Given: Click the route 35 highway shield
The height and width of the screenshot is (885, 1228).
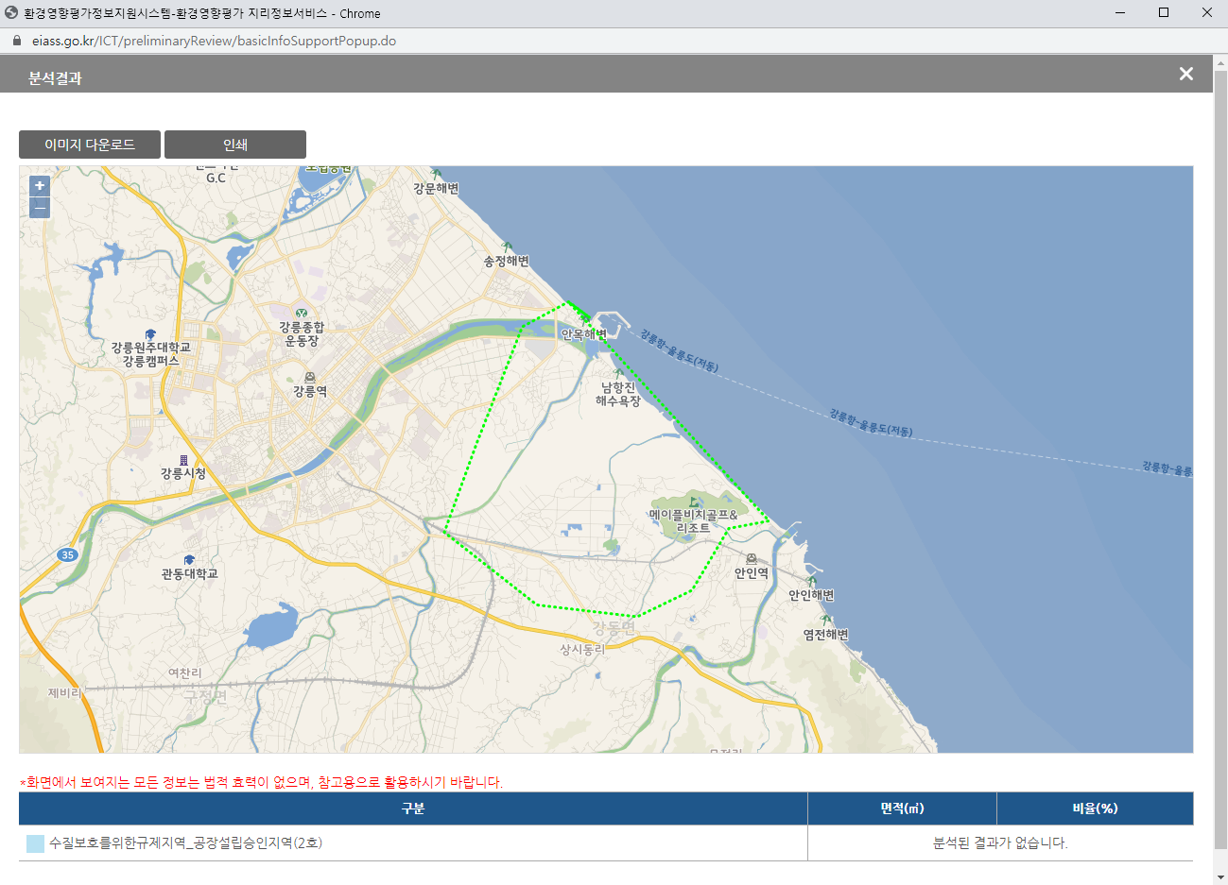Looking at the screenshot, I should (x=67, y=554).
